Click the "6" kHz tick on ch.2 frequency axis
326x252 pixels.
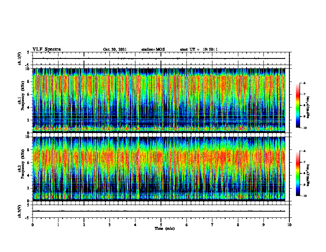29,163
